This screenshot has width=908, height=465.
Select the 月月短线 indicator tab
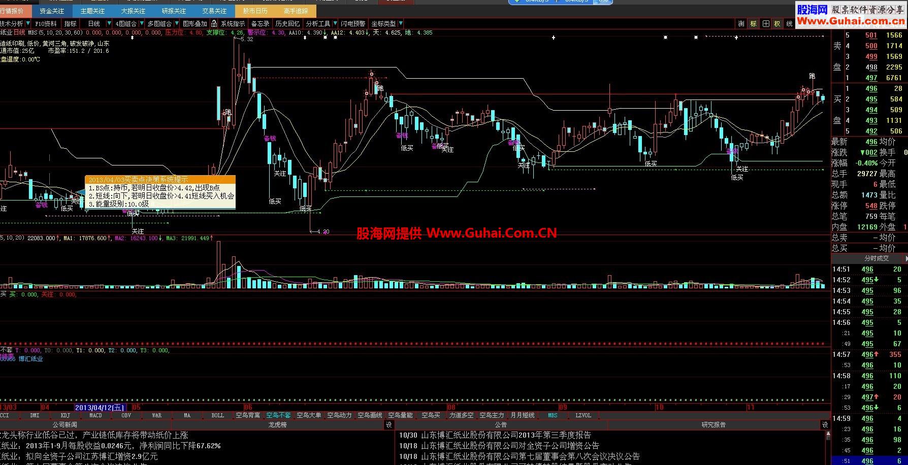[x=522, y=415]
